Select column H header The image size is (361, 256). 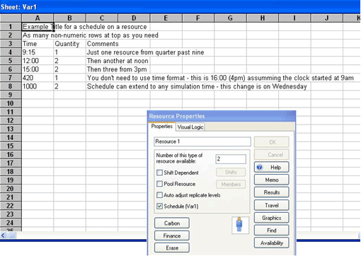[263, 18]
